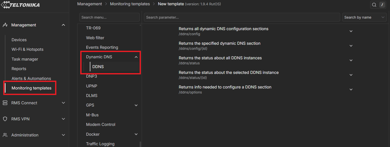Click the Search menu input field

(x=109, y=17)
